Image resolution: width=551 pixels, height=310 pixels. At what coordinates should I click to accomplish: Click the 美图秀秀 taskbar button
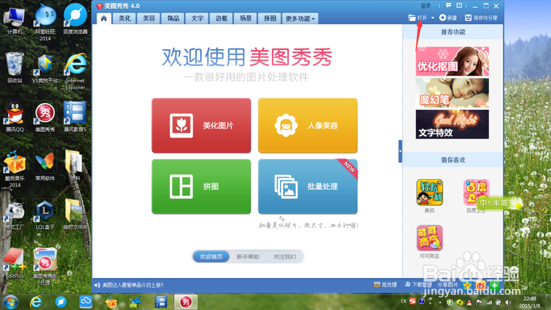coord(186,302)
